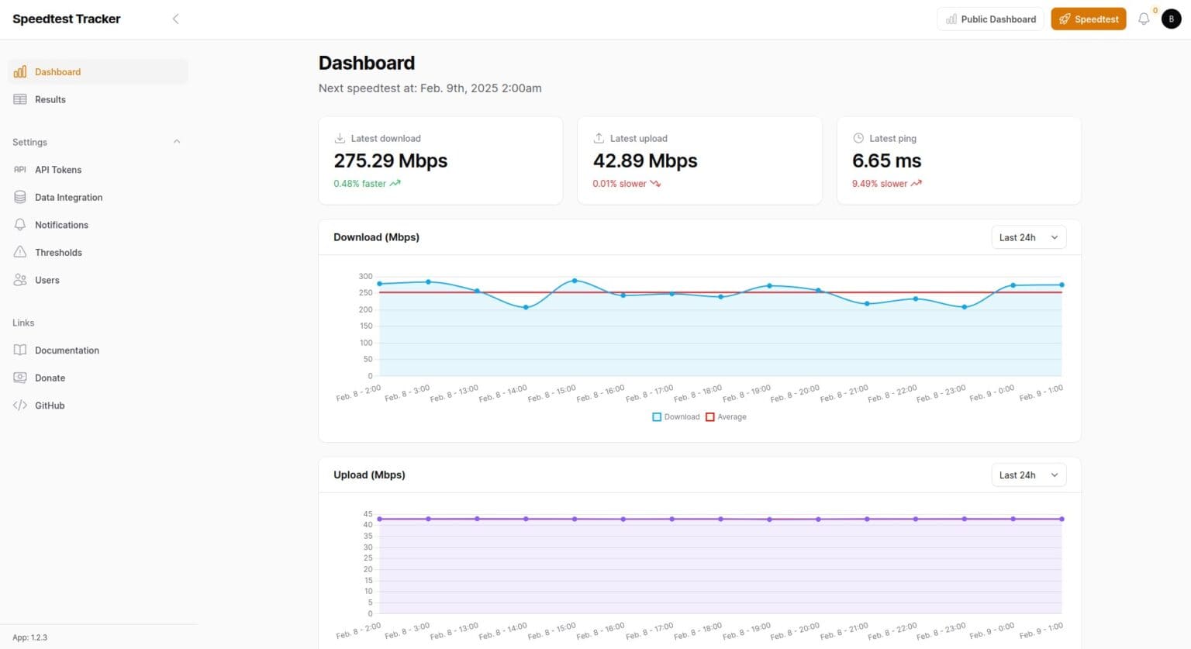Open the Last 24h dropdown for Download chart
This screenshot has width=1191, height=649.
tap(1027, 237)
